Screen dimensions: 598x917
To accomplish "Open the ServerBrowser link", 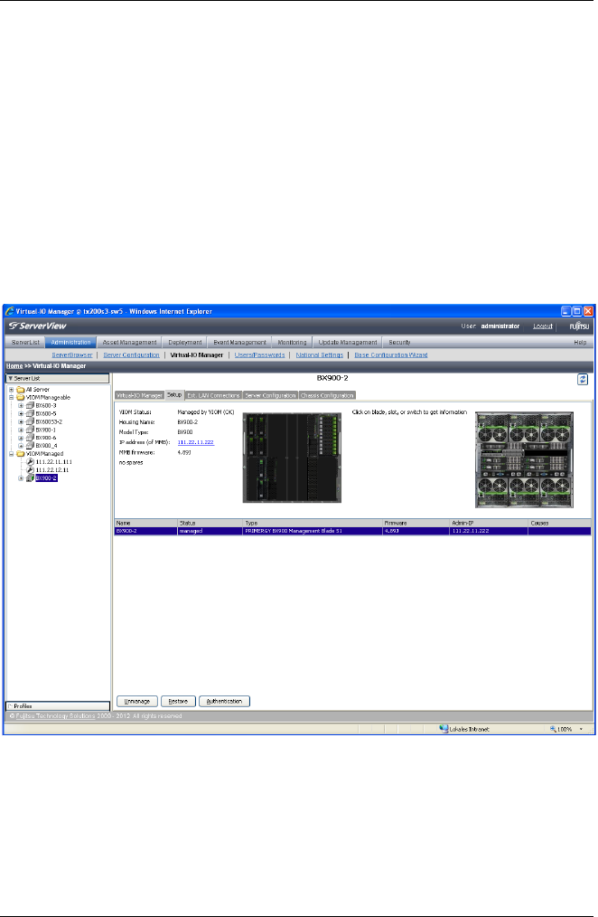I will (x=72, y=355).
